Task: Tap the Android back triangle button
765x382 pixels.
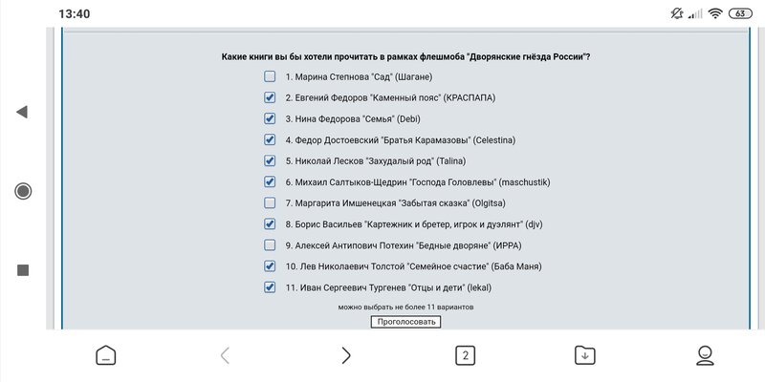Action: 22,112
